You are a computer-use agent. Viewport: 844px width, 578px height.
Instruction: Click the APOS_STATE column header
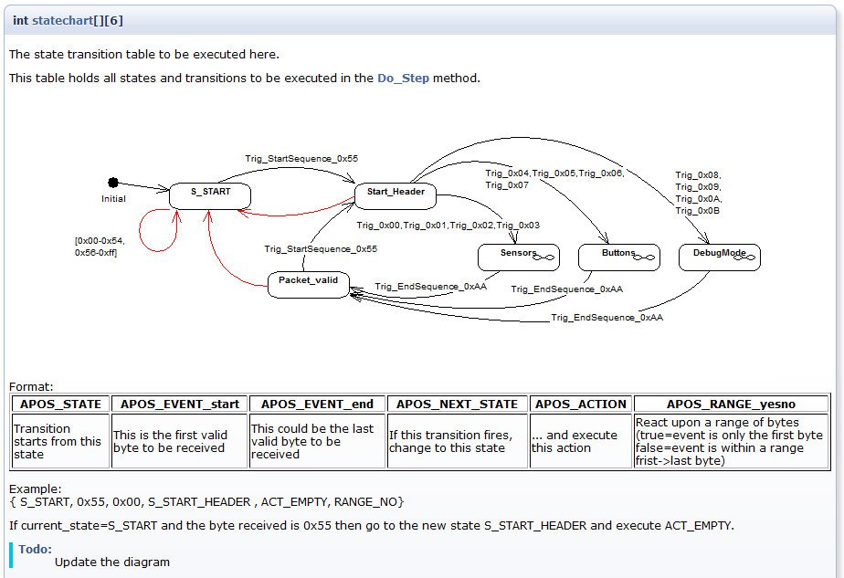(x=60, y=404)
